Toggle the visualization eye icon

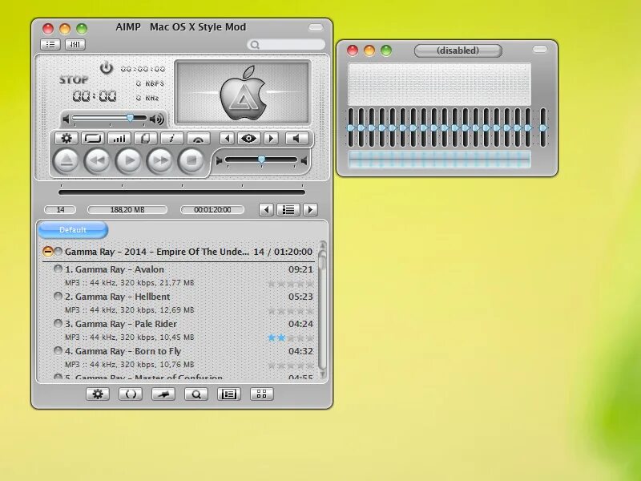(x=248, y=138)
